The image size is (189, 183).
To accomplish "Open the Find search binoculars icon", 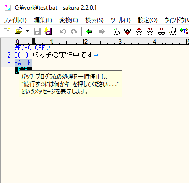I will coord(116,31).
